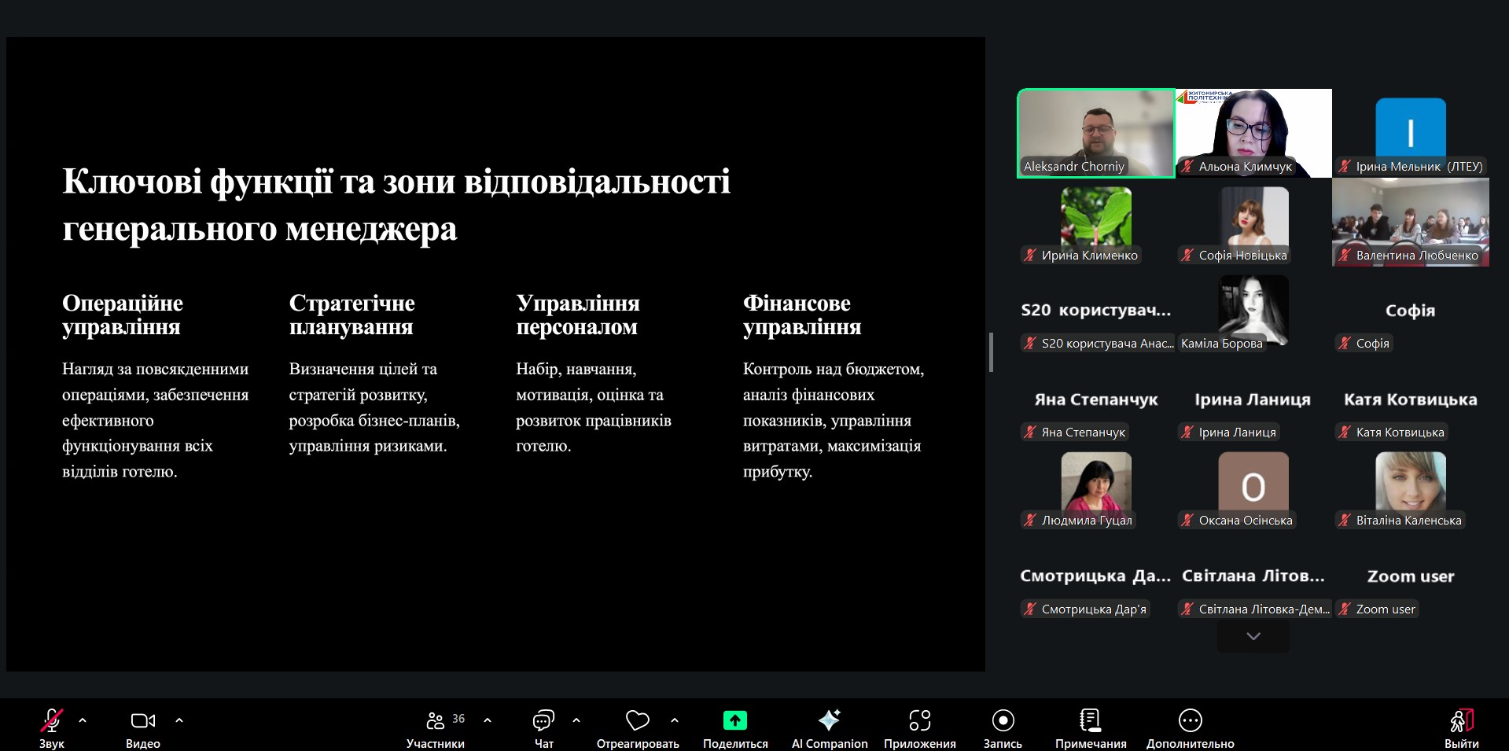Click the Отреагировать heart reaction icon

click(x=637, y=720)
